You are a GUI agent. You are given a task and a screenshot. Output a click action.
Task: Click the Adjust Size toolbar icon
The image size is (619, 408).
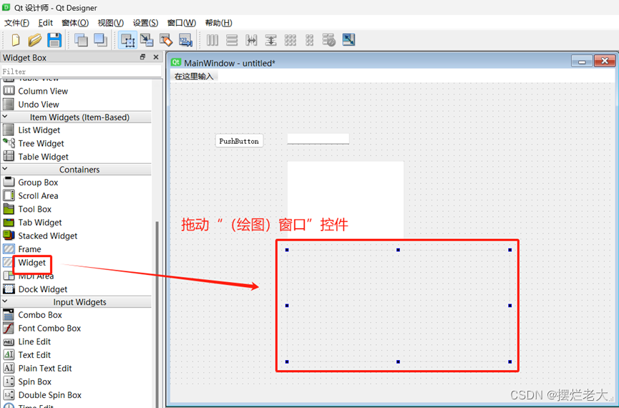coord(349,39)
